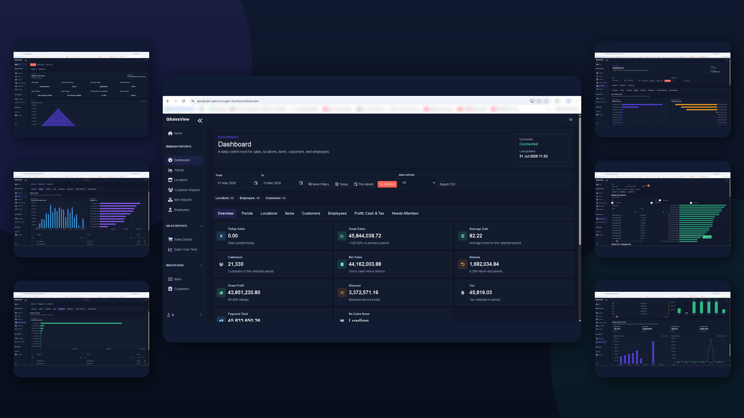Screen dimensions: 744x418
Task: Open site information icon beside the URL
Action: [193, 101]
